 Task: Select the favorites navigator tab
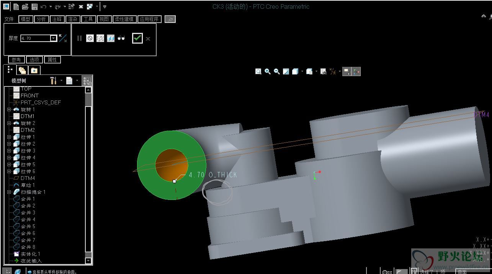click(34, 70)
